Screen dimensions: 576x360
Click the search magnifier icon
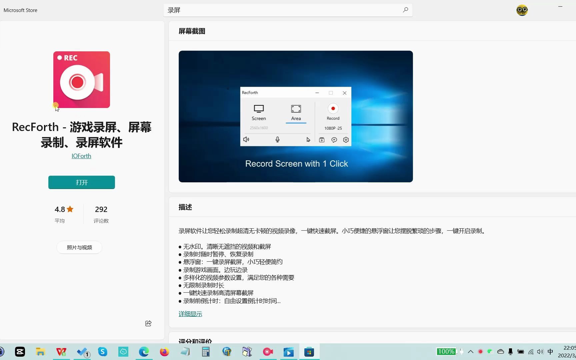point(405,10)
